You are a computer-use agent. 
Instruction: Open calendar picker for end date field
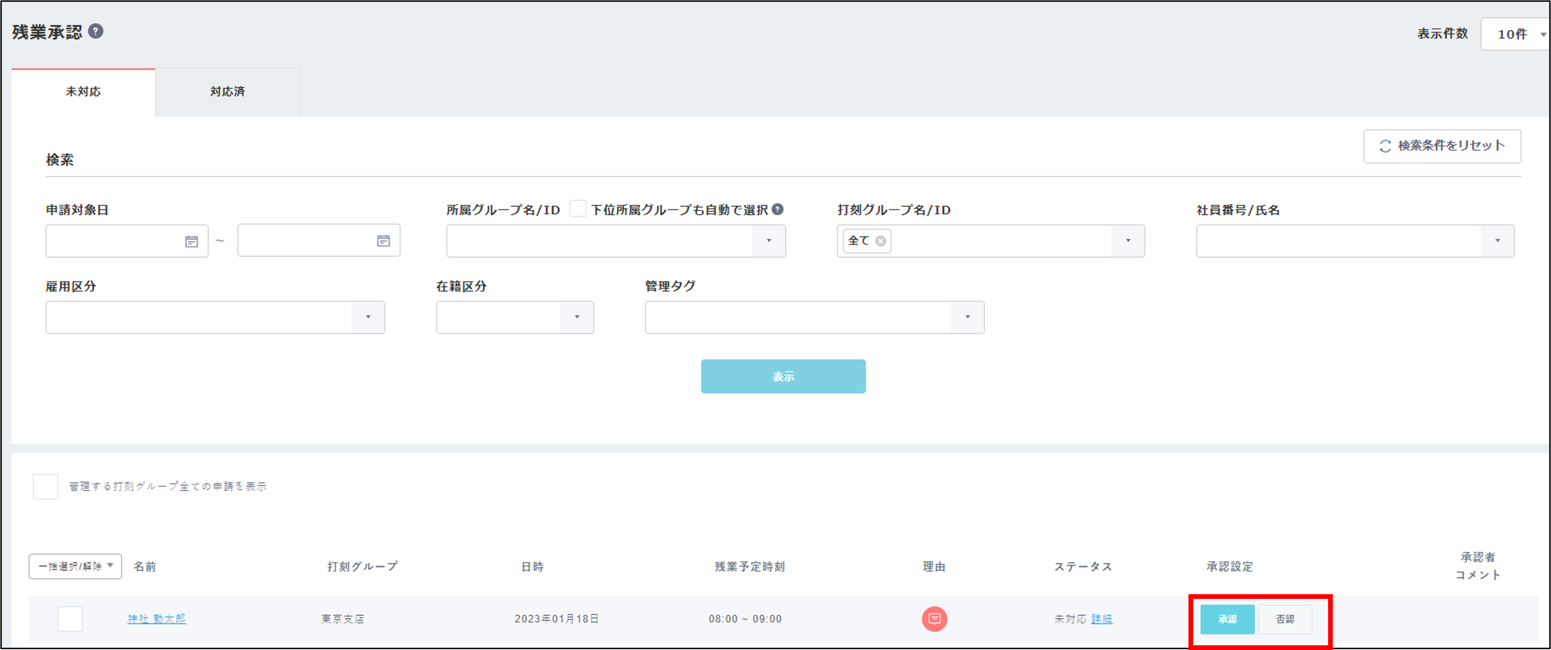click(x=383, y=241)
